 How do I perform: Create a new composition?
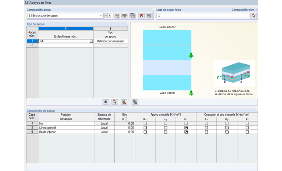coord(117,16)
